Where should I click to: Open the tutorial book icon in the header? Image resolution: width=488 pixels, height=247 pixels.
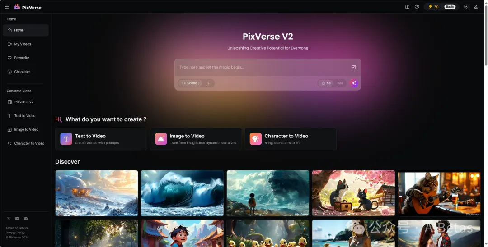coord(407,6)
